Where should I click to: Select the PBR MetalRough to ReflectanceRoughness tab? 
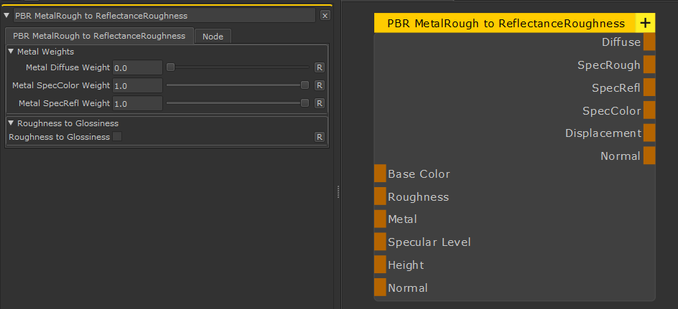coord(99,36)
